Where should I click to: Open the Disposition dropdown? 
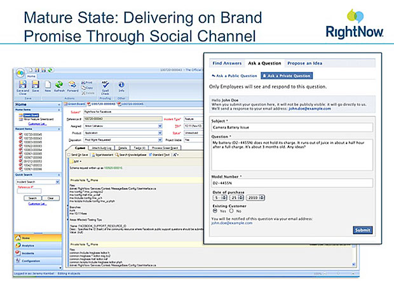click(x=160, y=140)
